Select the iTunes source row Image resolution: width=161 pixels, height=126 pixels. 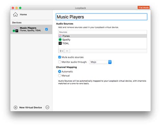point(103,36)
